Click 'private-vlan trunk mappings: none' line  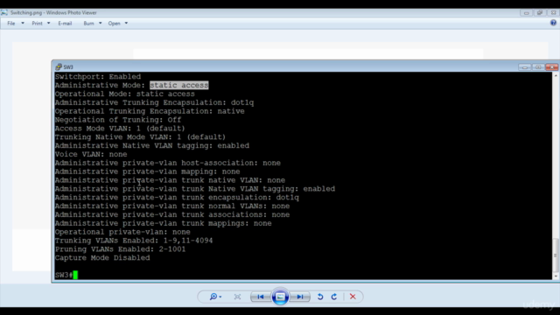(x=164, y=223)
